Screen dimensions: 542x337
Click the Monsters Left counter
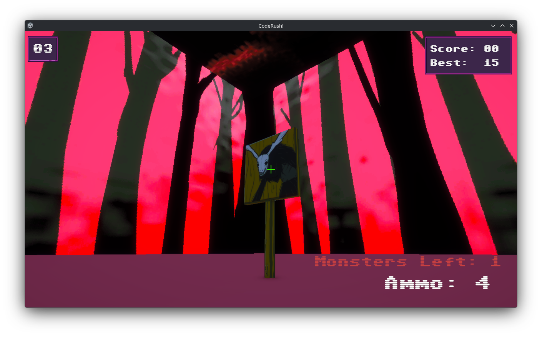[x=407, y=261]
